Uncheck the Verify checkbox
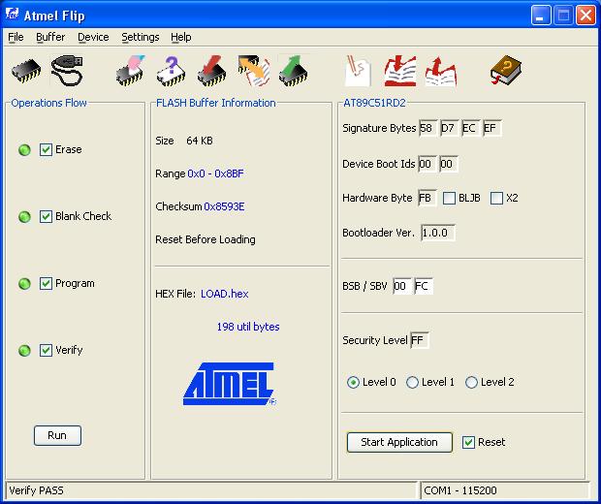 click(46, 350)
